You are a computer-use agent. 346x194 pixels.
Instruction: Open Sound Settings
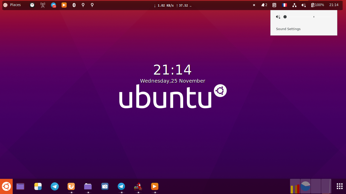288,29
